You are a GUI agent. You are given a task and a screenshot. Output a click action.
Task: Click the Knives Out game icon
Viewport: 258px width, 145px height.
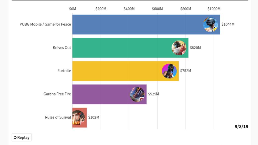tap(179, 48)
